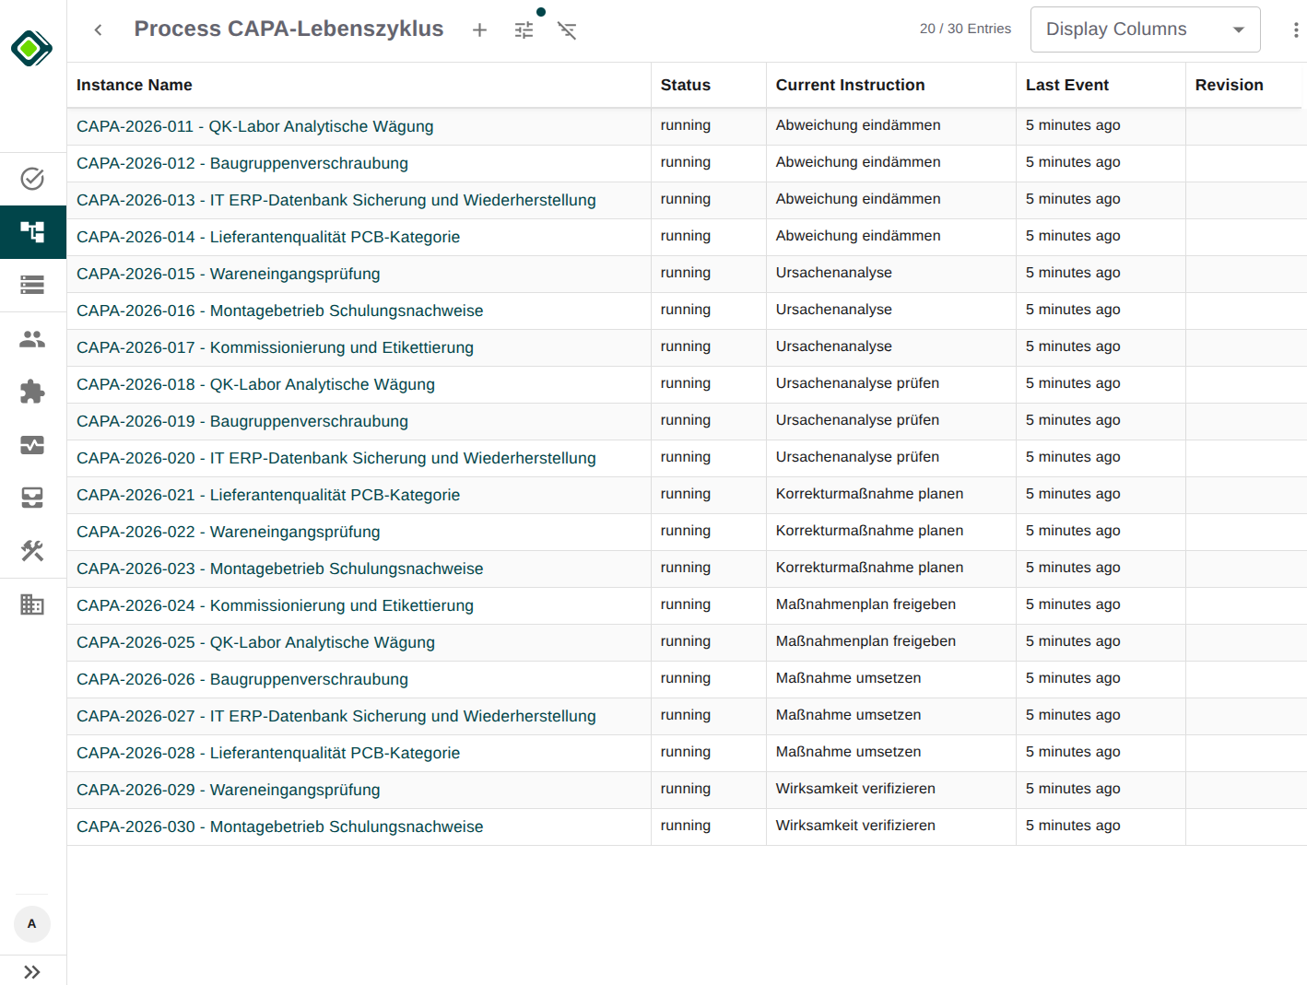1307x985 pixels.
Task: Navigate back using the left chevron arrow
Action: [98, 29]
